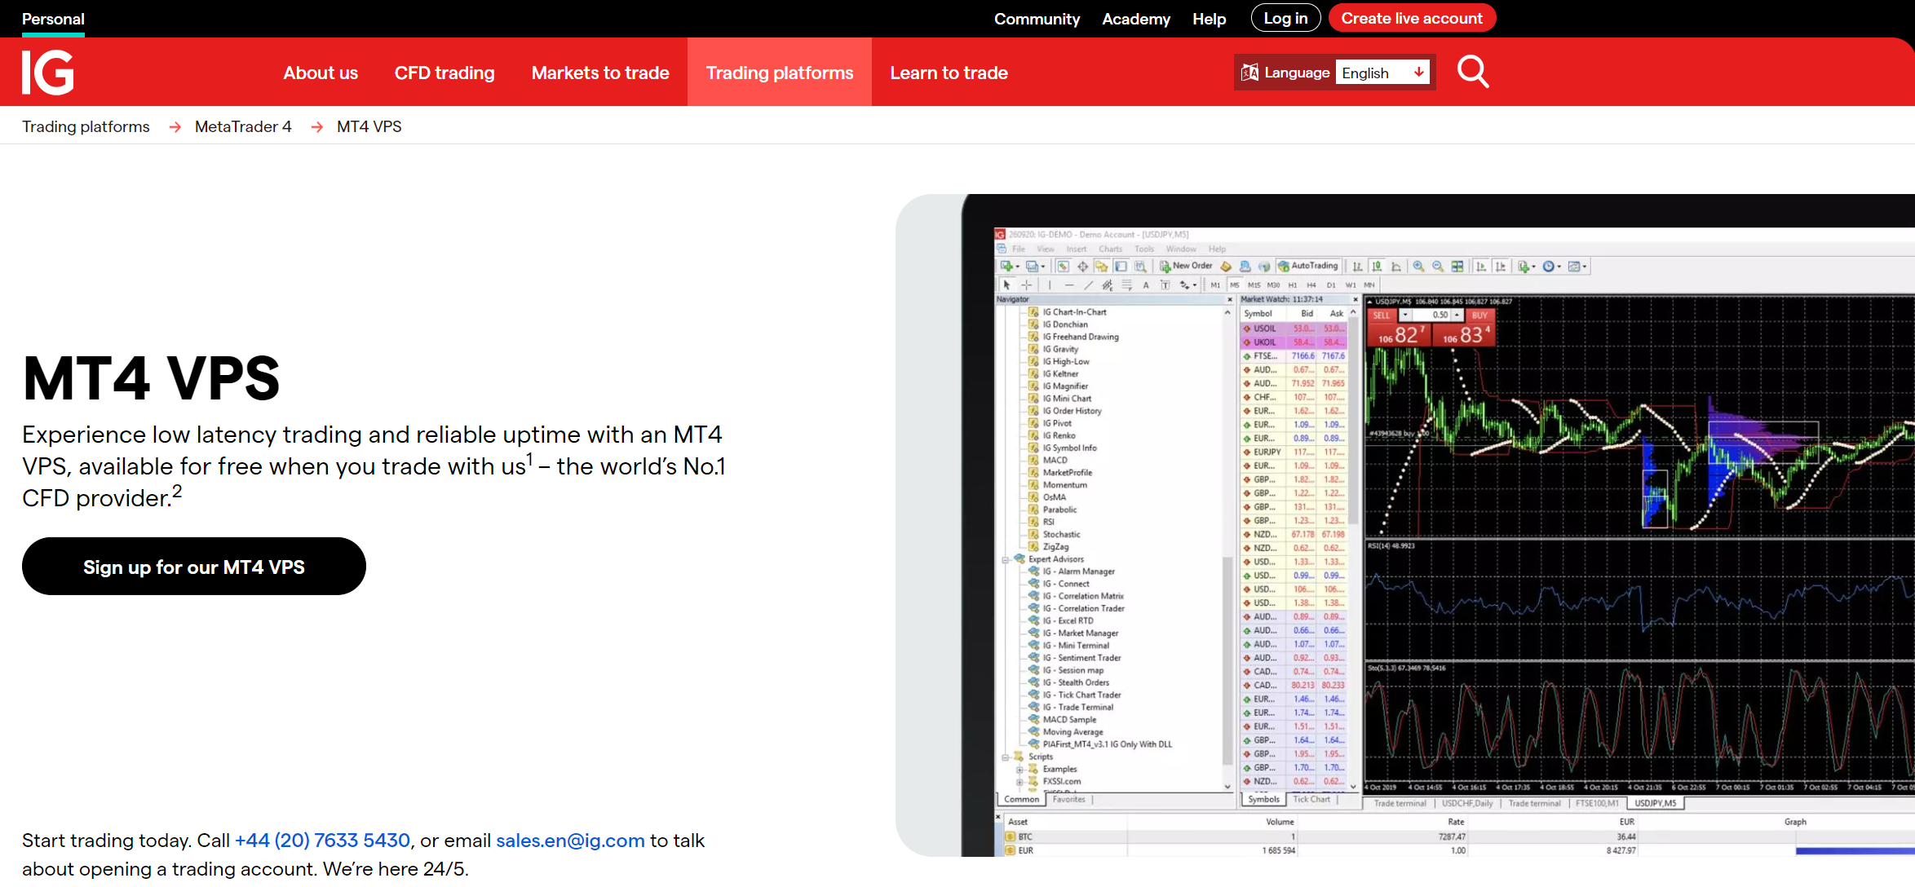Screen dimensions: 1915x887
Task: Click Sign up for our MT4 VPS
Action: click(194, 567)
